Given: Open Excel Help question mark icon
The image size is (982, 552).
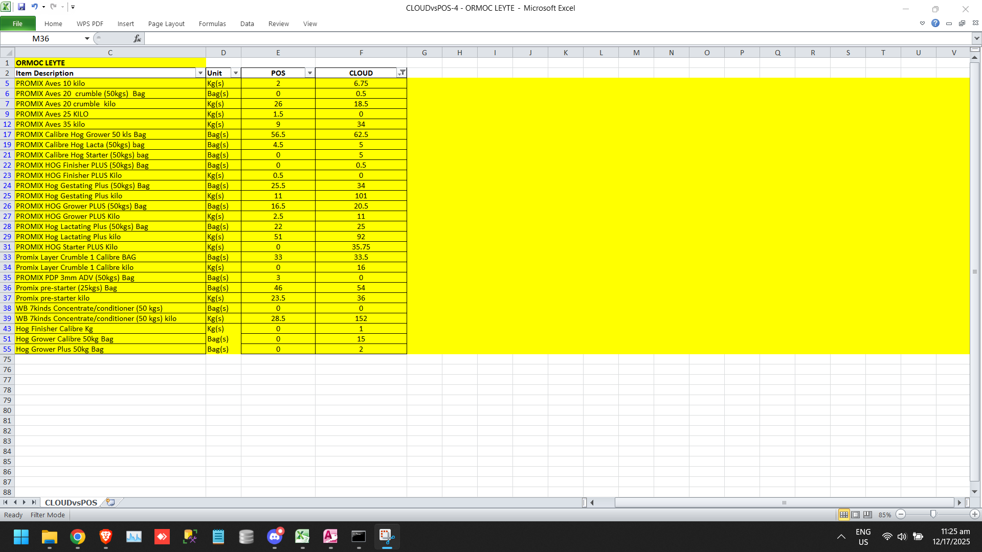Looking at the screenshot, I should pos(935,23).
